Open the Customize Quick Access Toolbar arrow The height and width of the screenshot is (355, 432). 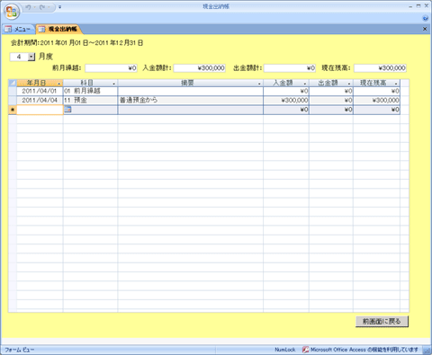click(x=59, y=7)
